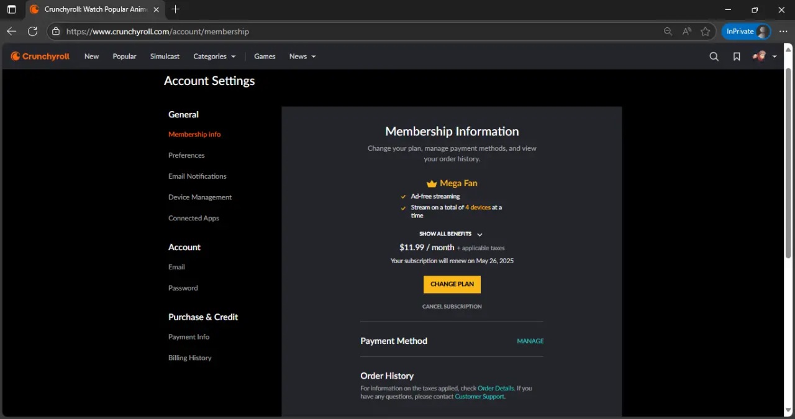Open the search magnifier icon
This screenshot has width=795, height=419.
click(x=714, y=56)
